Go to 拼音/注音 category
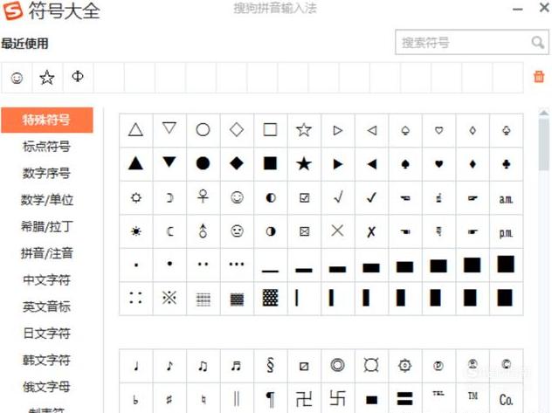Viewport: 552px width, 413px height. pyautogui.click(x=47, y=253)
